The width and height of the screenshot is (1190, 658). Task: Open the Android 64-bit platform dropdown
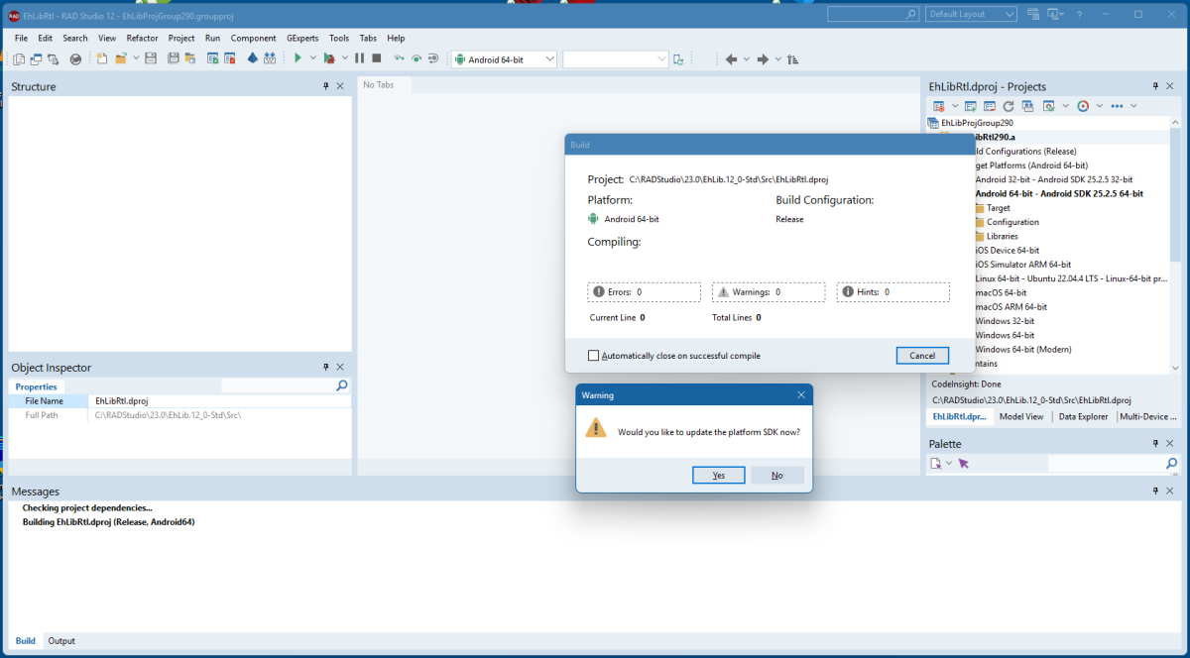(x=549, y=59)
